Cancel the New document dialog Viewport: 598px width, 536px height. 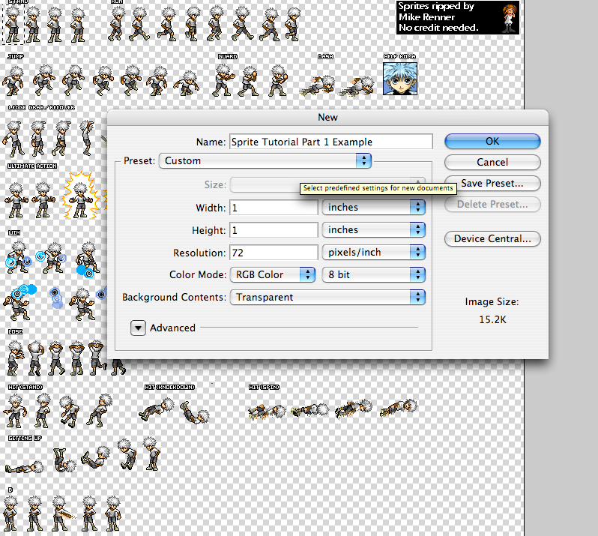(492, 162)
